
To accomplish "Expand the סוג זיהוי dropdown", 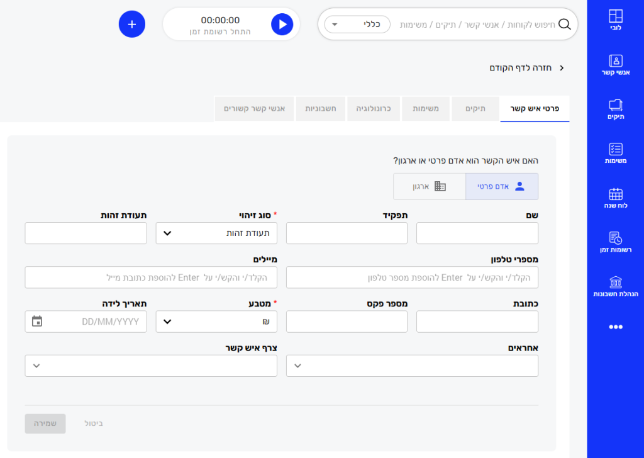I will [x=216, y=233].
